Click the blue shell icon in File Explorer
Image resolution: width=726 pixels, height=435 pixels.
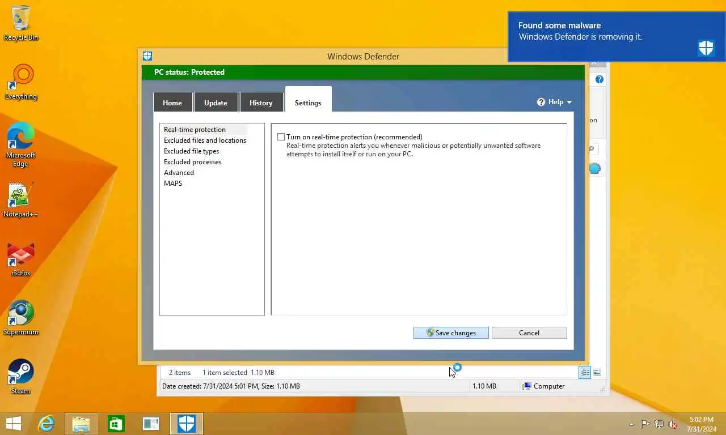(x=594, y=168)
